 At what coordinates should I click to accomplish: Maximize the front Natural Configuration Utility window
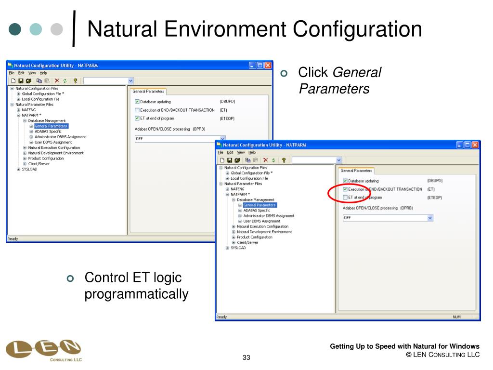(467, 145)
